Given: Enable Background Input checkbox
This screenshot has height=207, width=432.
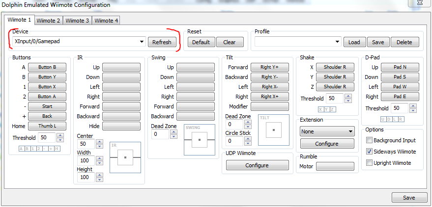Looking at the screenshot, I should pyautogui.click(x=369, y=140).
